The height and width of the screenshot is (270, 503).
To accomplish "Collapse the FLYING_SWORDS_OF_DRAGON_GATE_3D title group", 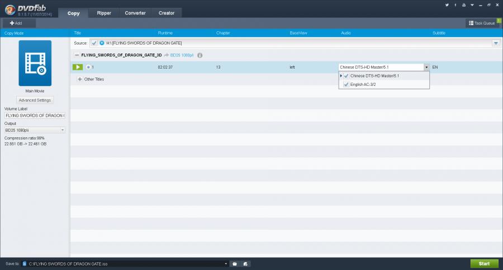I will click(77, 55).
